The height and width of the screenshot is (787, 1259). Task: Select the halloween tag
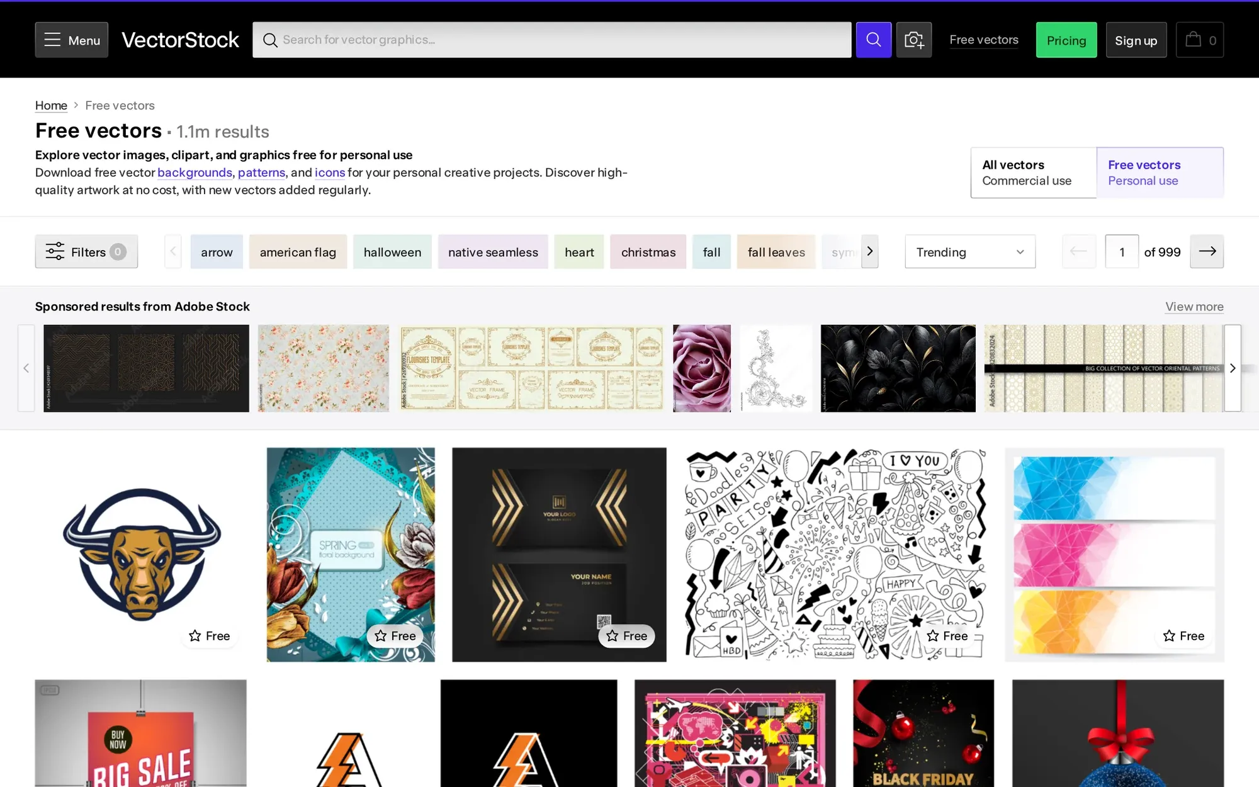tap(392, 252)
